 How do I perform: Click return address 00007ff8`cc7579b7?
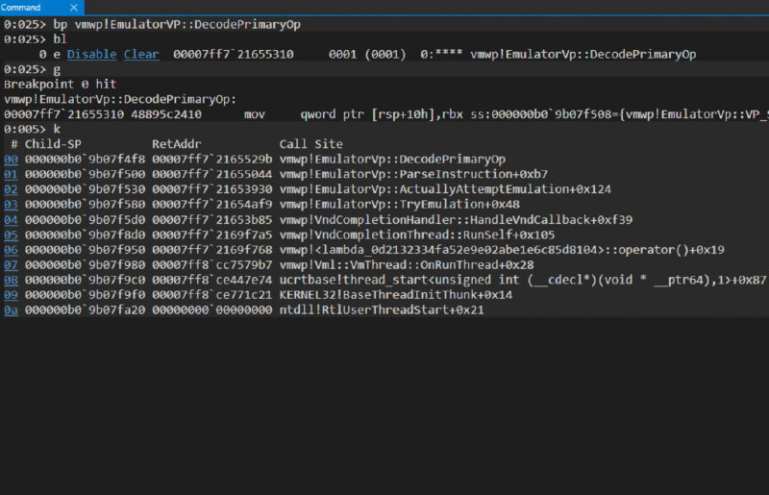[211, 265]
